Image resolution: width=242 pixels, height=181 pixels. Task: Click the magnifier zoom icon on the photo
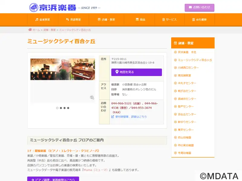pyautogui.click(x=92, y=97)
